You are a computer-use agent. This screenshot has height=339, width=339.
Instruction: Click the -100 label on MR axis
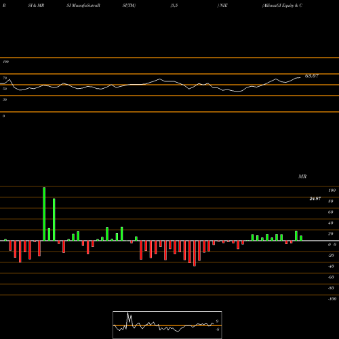332,299
